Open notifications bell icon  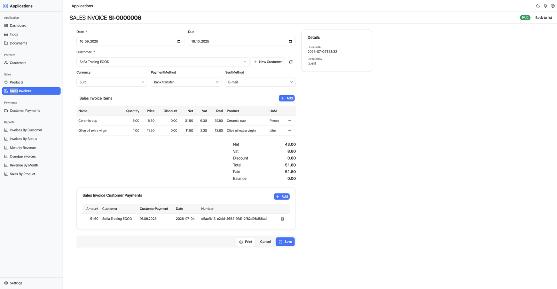(545, 6)
